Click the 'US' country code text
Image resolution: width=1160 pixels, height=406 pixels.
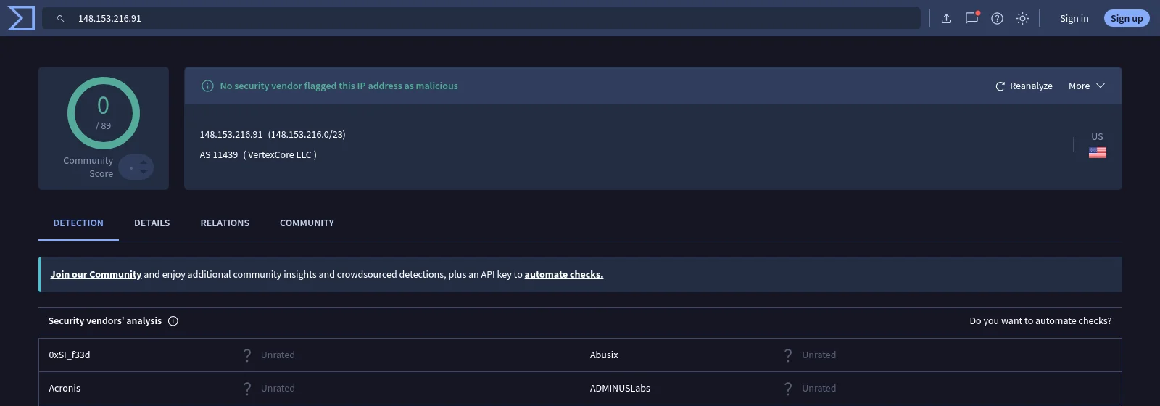tap(1098, 136)
